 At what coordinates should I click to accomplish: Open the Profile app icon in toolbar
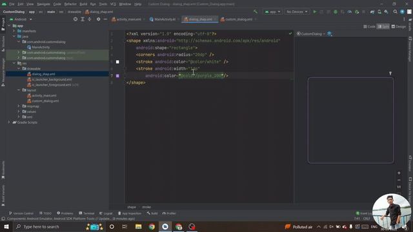click(350, 12)
